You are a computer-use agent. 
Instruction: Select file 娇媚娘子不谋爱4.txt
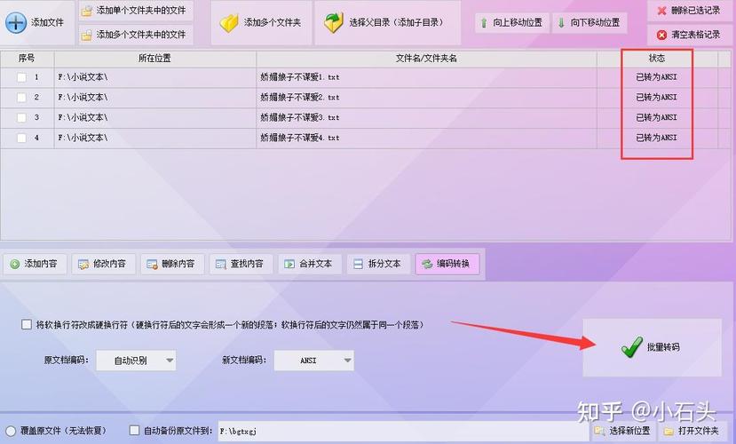pos(300,138)
